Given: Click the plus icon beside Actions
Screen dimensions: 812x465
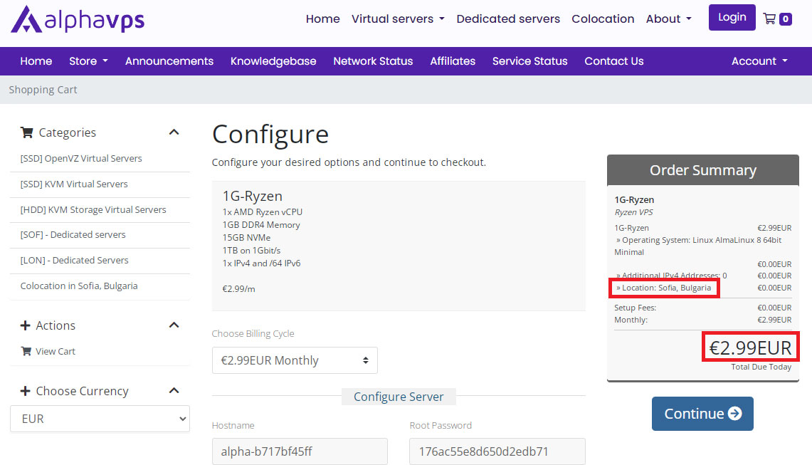Looking at the screenshot, I should point(25,325).
